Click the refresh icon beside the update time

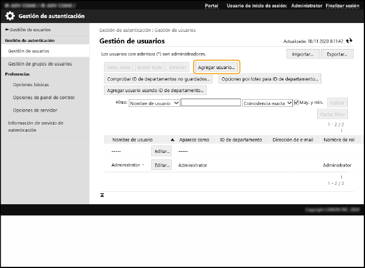pos(350,41)
